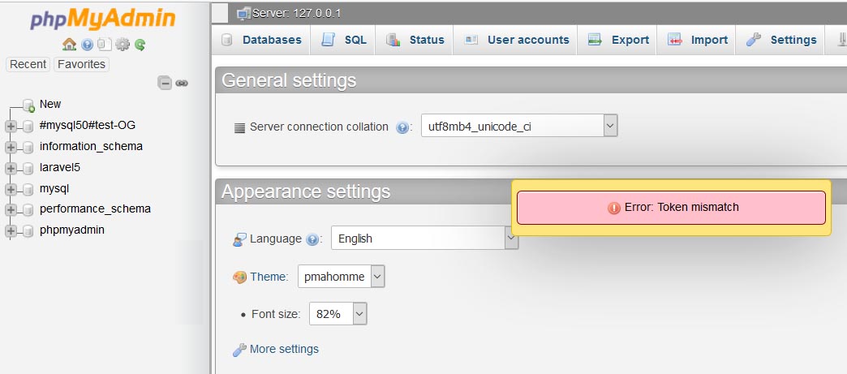Click the New database icon in tree
This screenshot has height=374, width=847.
pos(28,105)
